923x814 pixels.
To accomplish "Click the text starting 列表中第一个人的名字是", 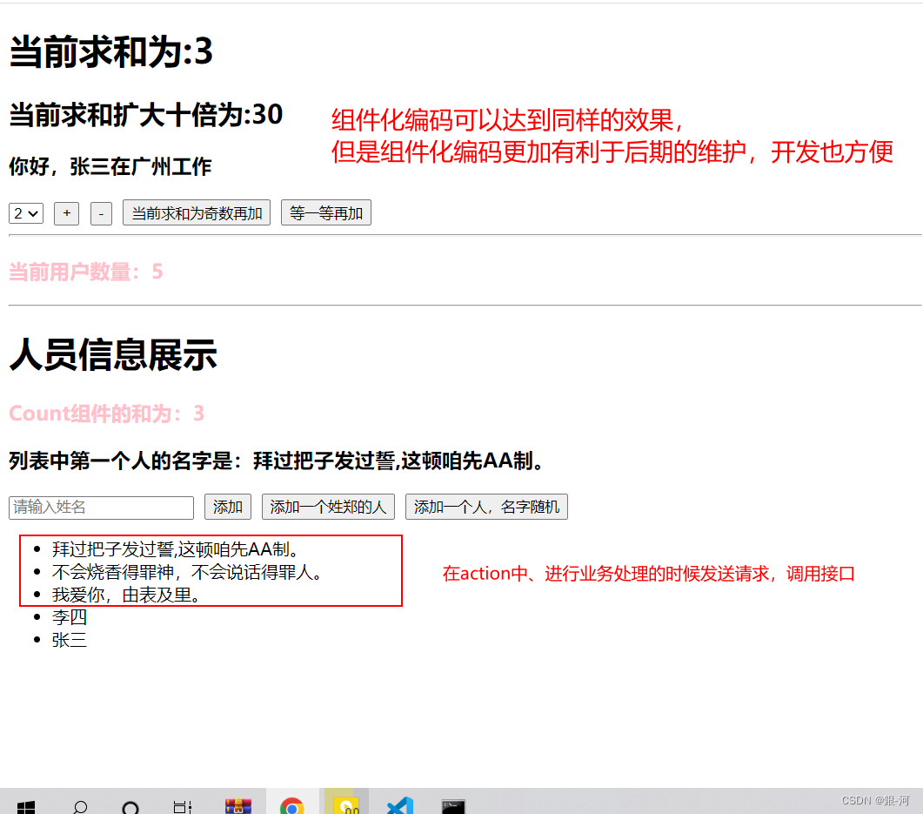I will (276, 461).
